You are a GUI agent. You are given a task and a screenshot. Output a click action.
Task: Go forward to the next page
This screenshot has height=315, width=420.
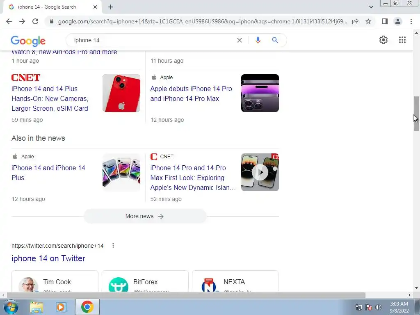click(x=22, y=21)
